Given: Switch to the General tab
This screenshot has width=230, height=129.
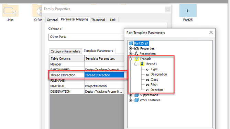Looking at the screenshot, I should tap(52, 20).
